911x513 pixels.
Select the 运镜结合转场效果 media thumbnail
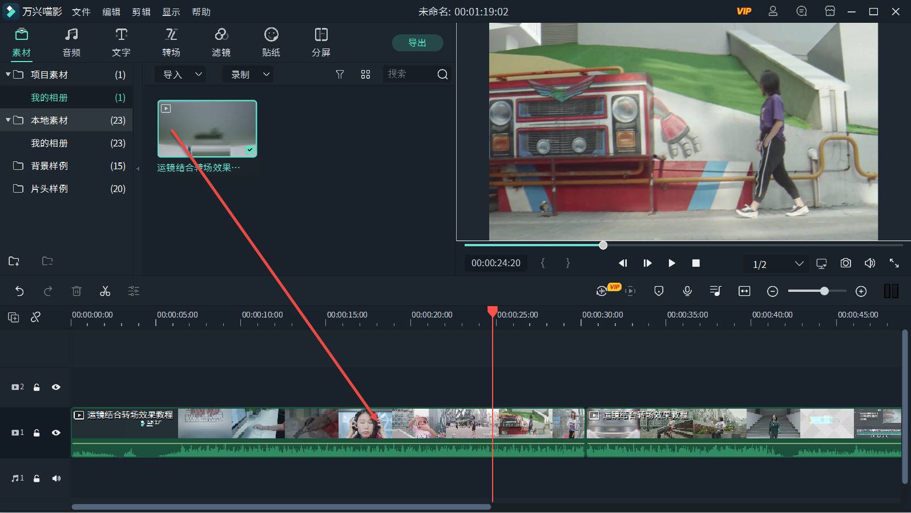click(x=207, y=129)
